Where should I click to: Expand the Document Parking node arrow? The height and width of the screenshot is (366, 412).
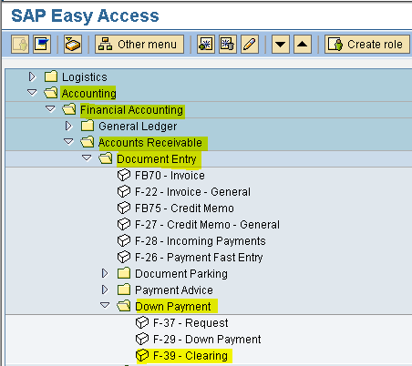(105, 273)
